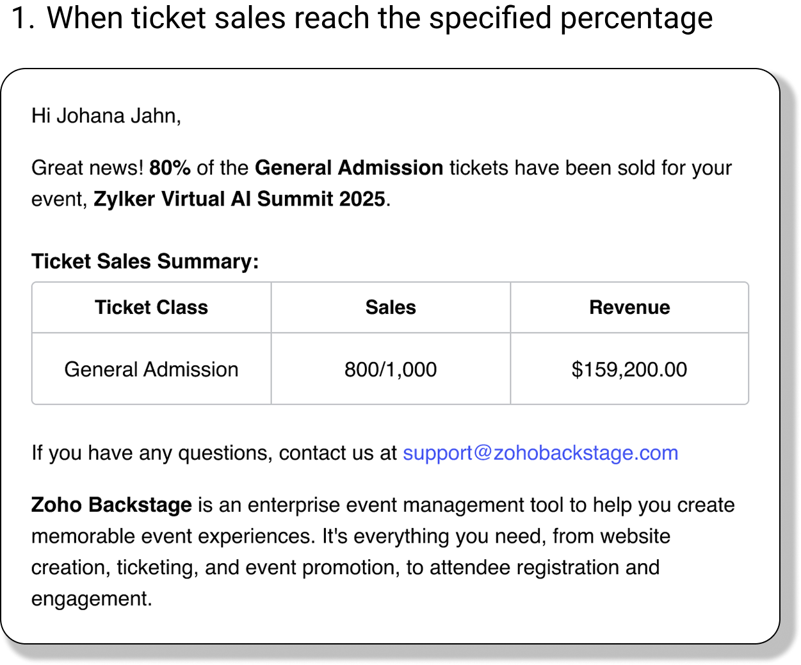Click the bold Zoho Backstage text
801x665 pixels.
click(111, 505)
